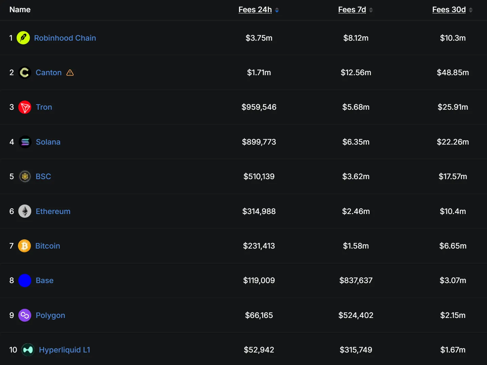Click the Base blue circle logo

point(25,280)
